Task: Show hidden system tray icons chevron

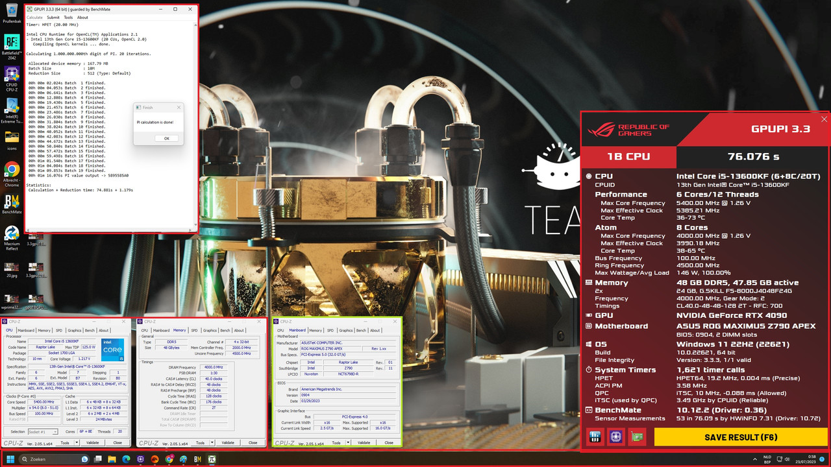Action: [755, 459]
